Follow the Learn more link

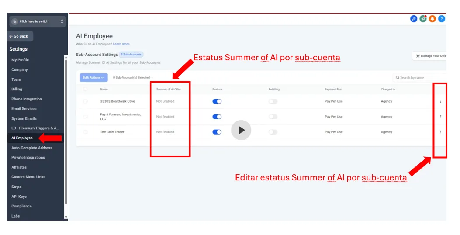click(121, 44)
